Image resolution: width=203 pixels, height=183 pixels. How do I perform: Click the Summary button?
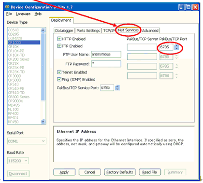coord(175,172)
